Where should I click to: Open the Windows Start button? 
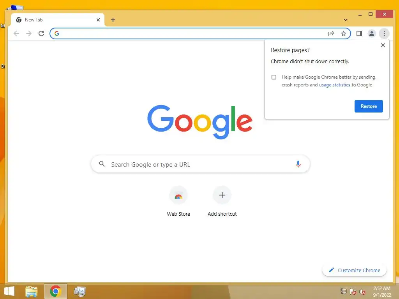point(9,291)
